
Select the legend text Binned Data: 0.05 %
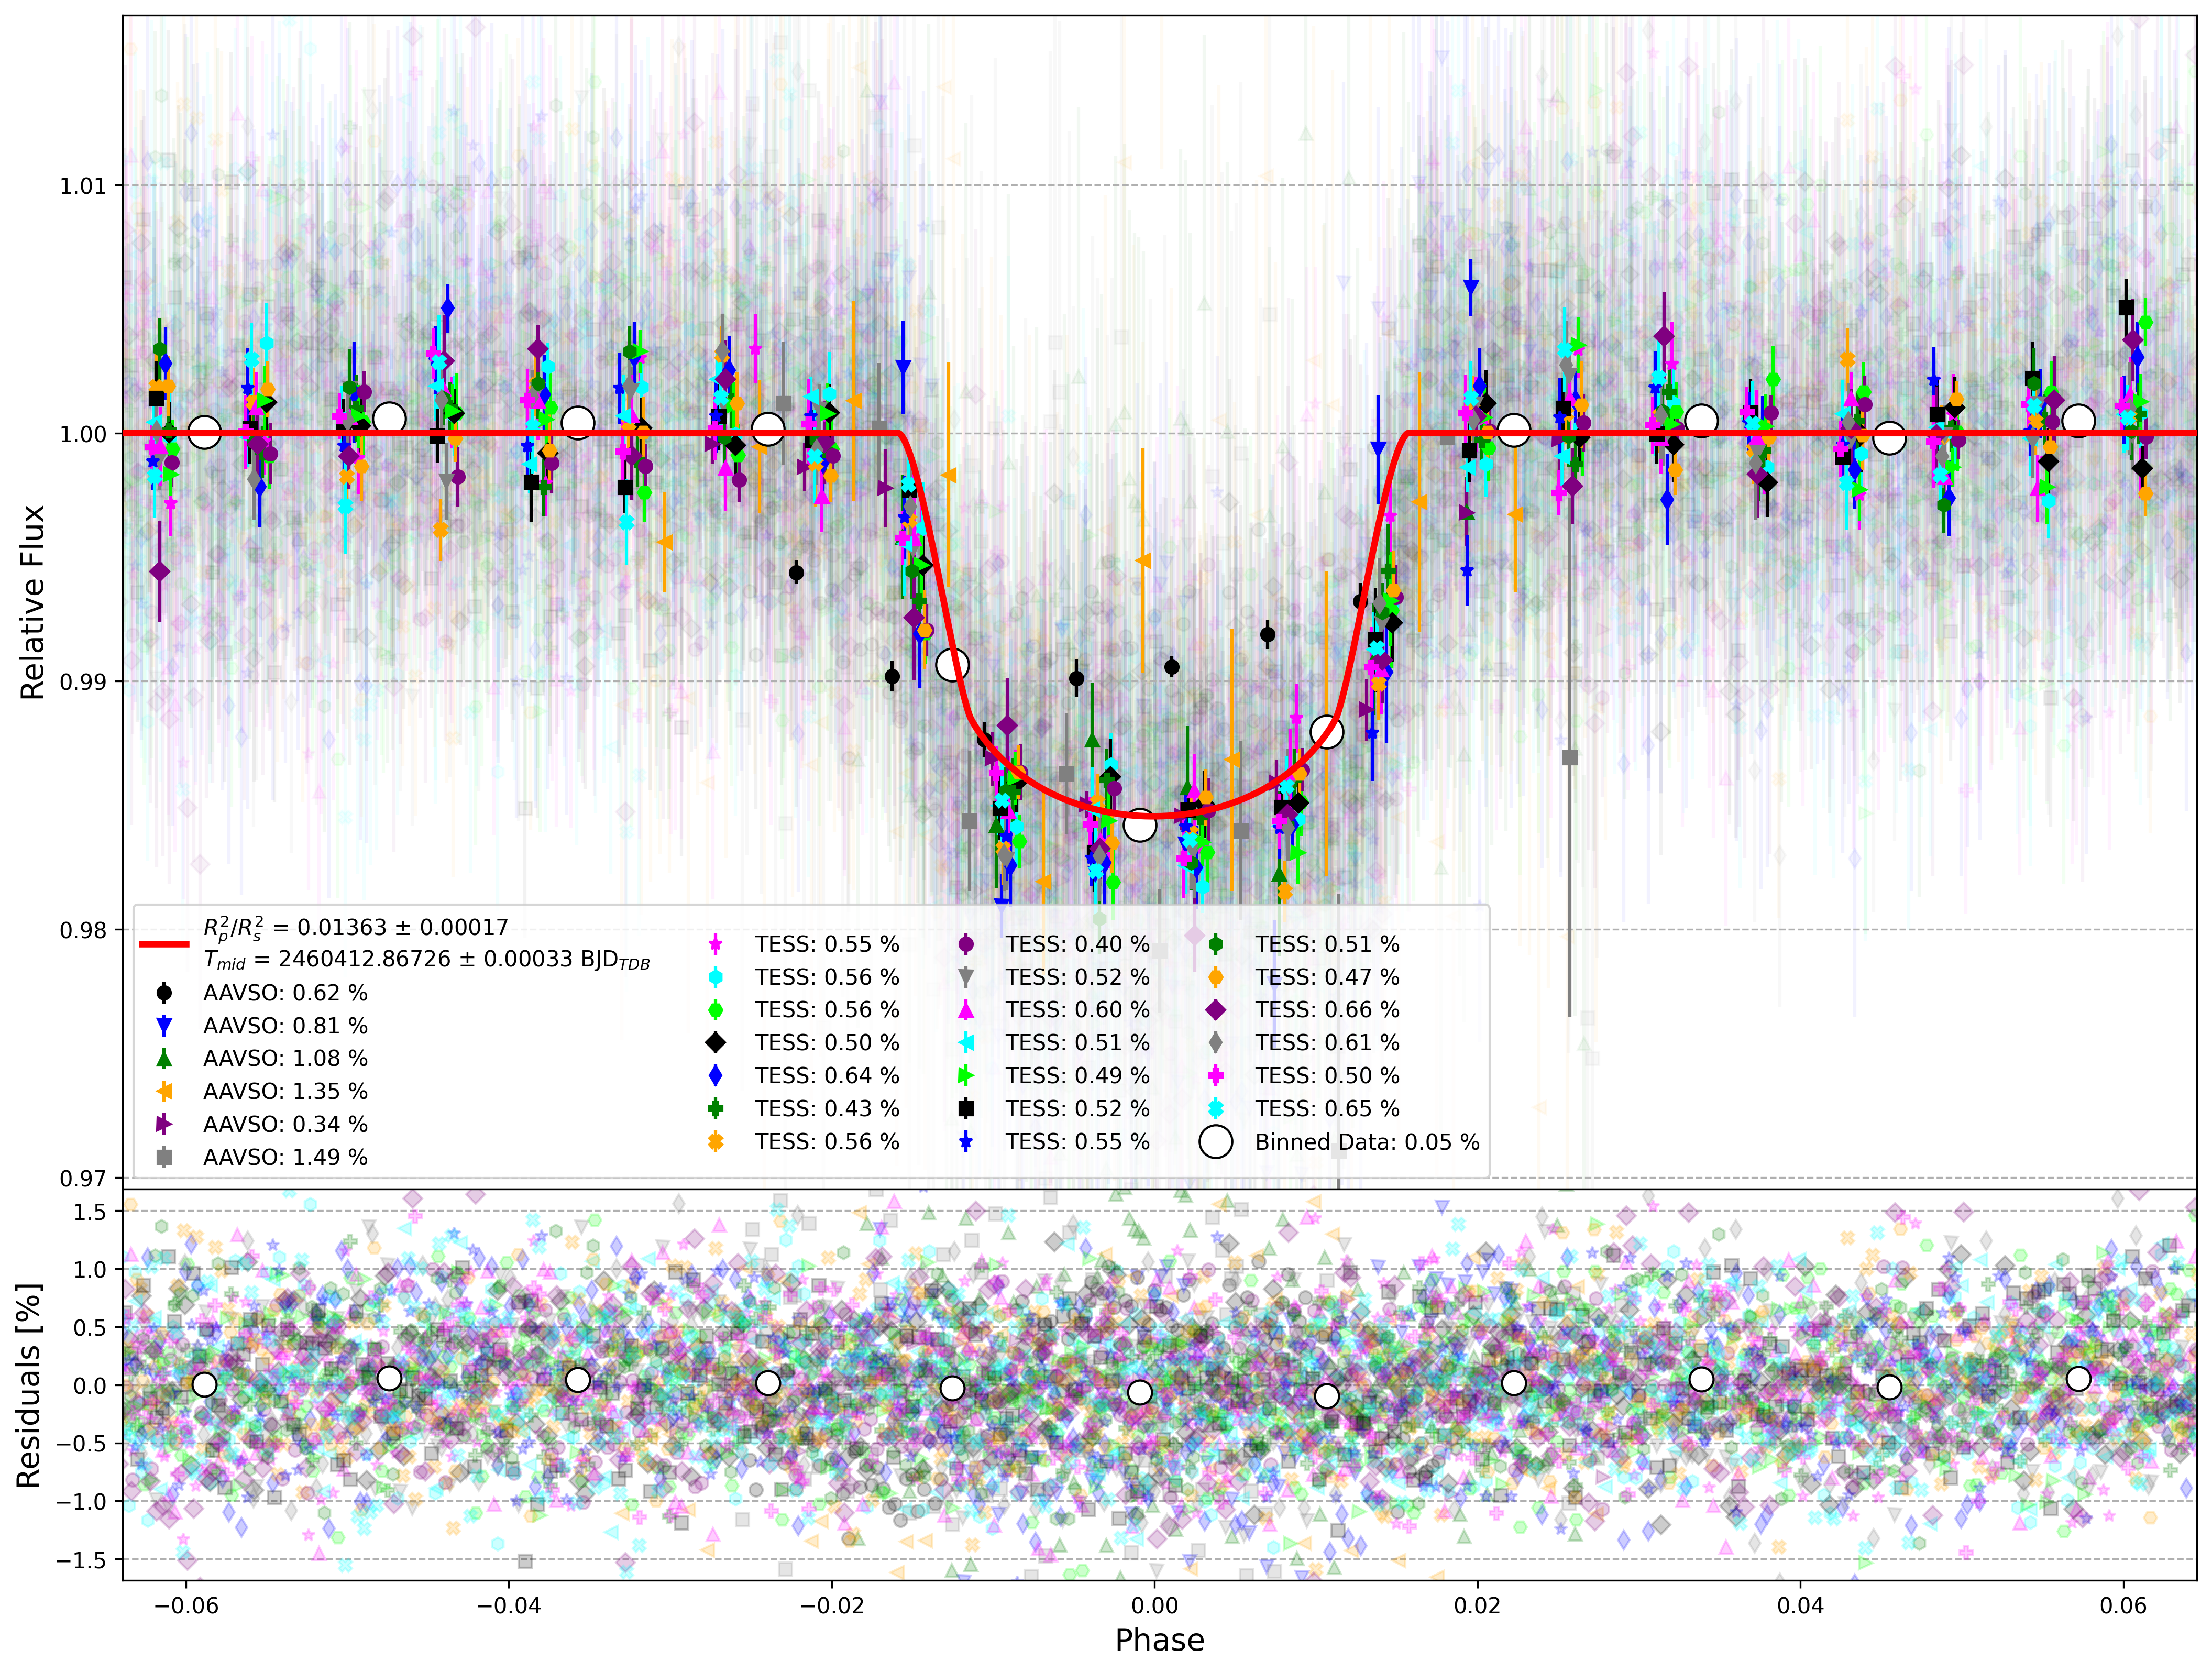(1368, 1142)
